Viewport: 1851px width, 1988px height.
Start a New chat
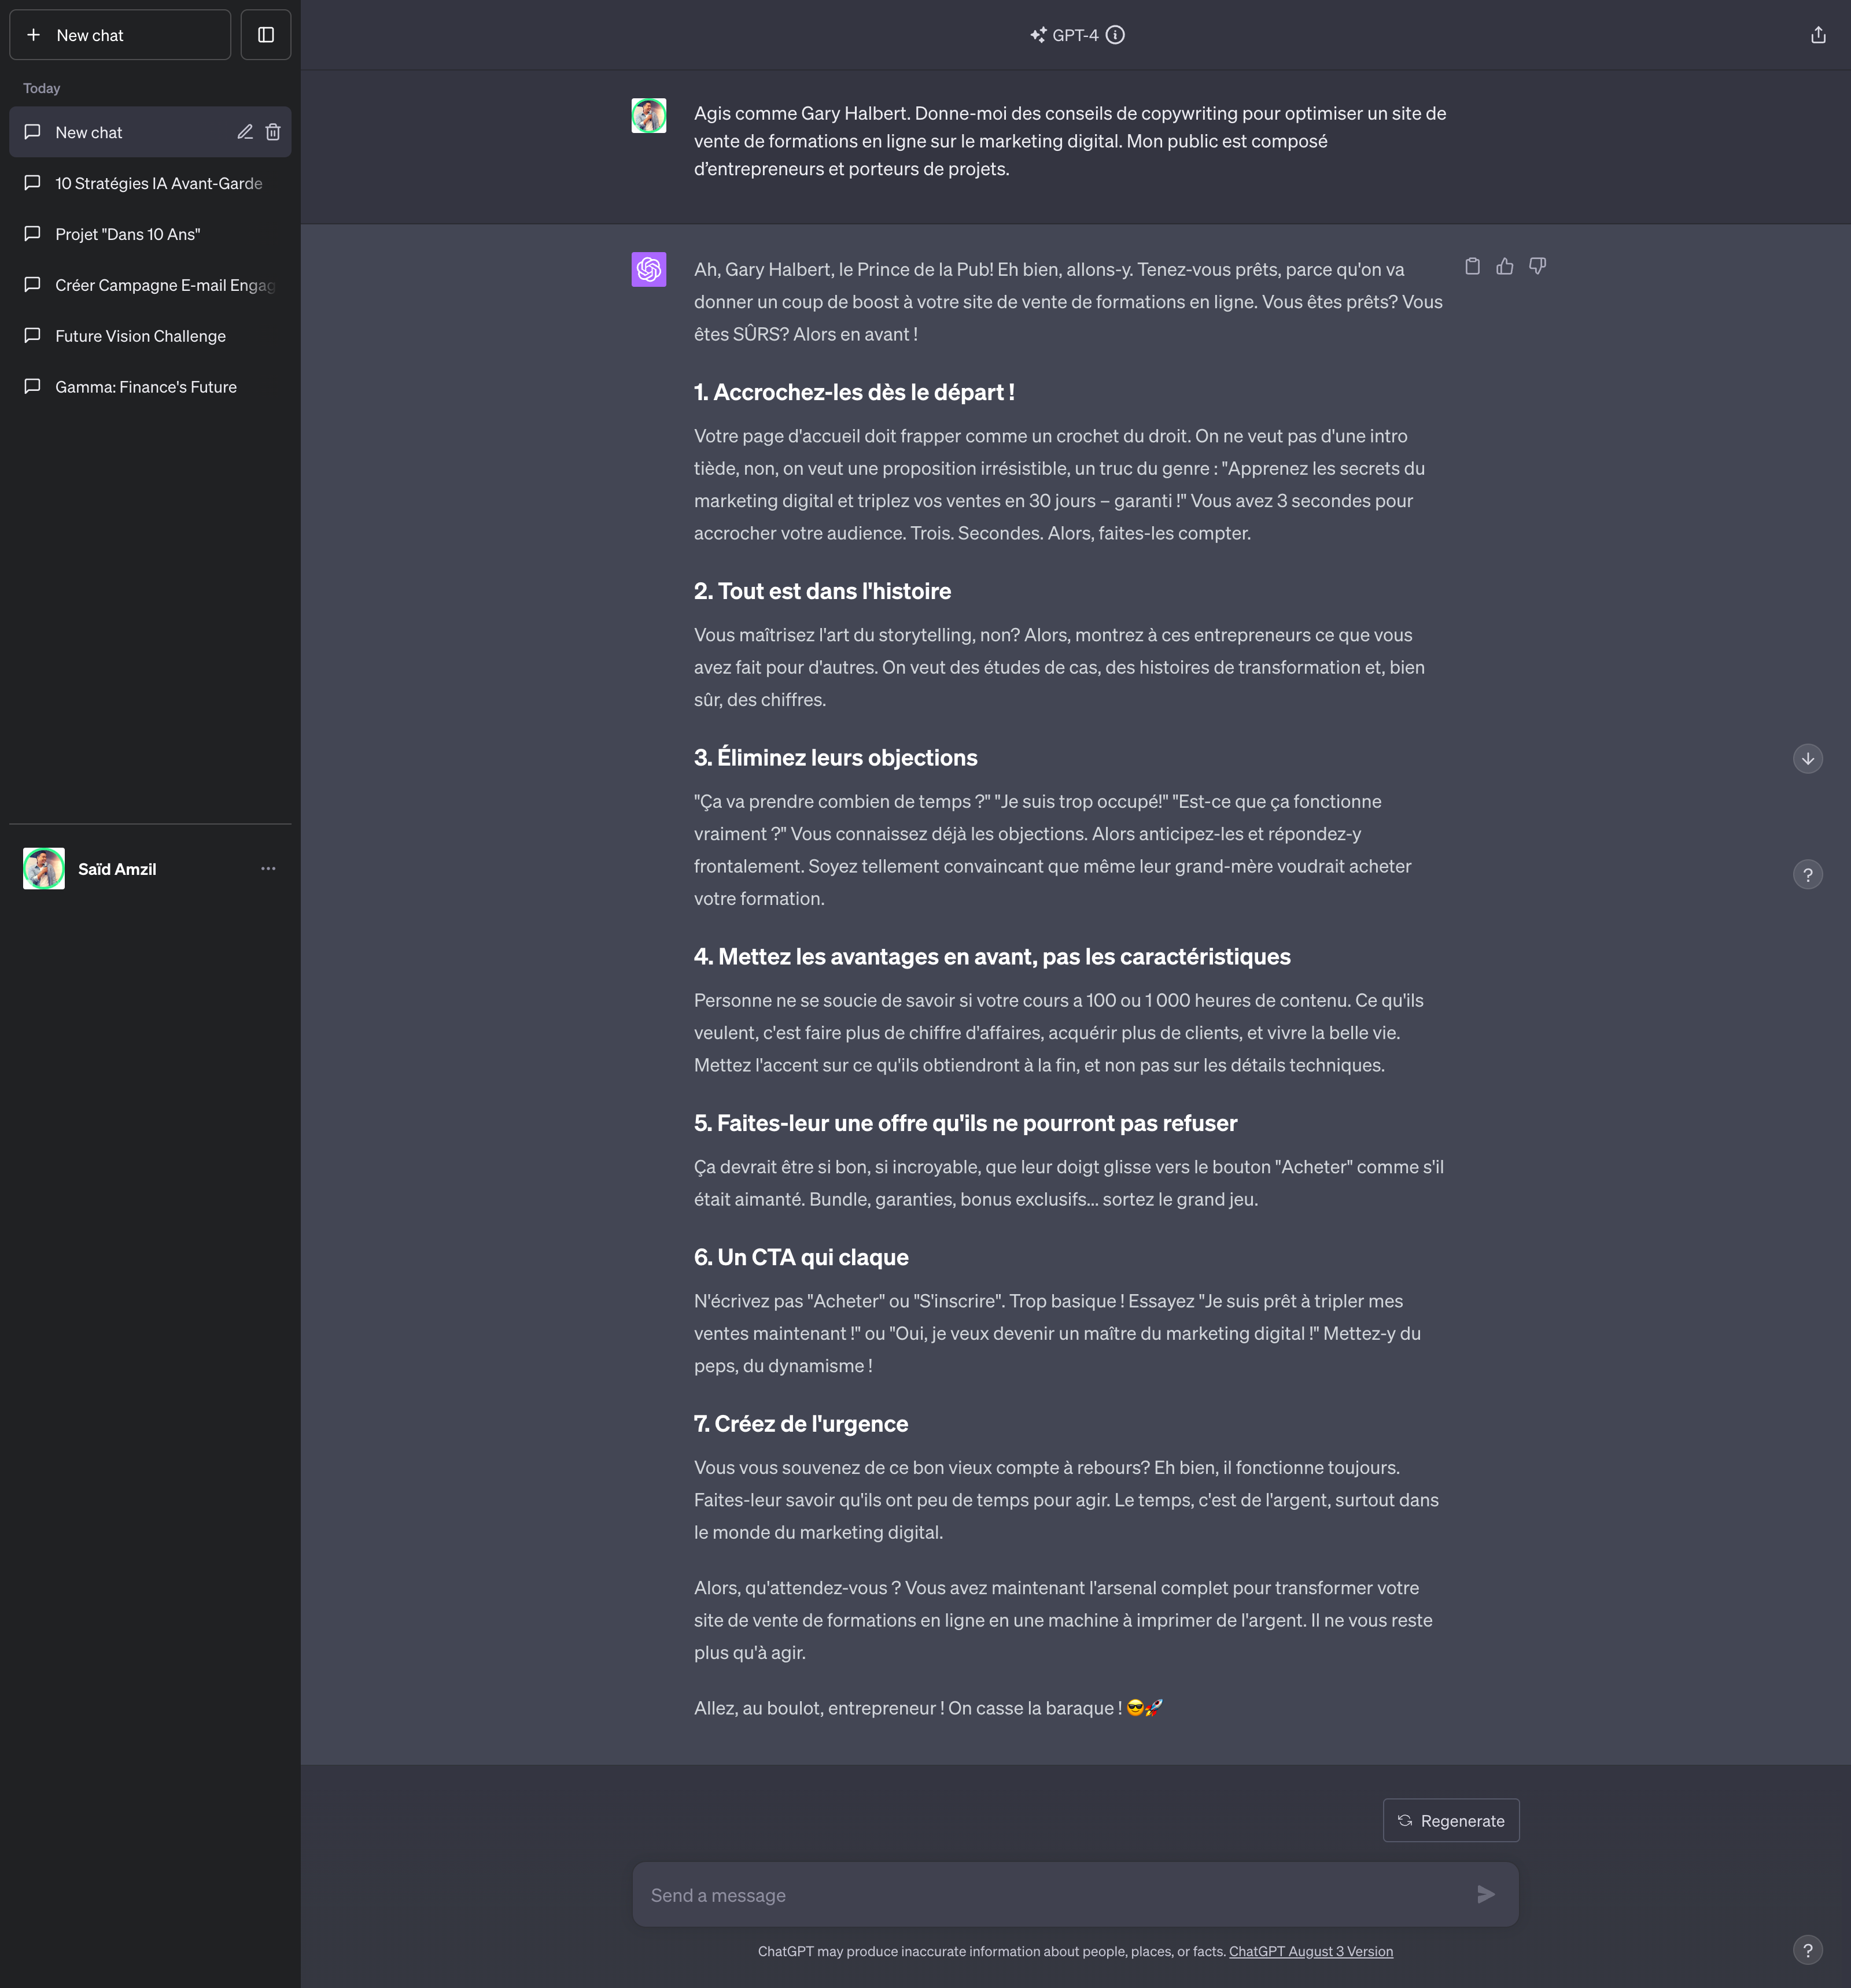[x=120, y=34]
